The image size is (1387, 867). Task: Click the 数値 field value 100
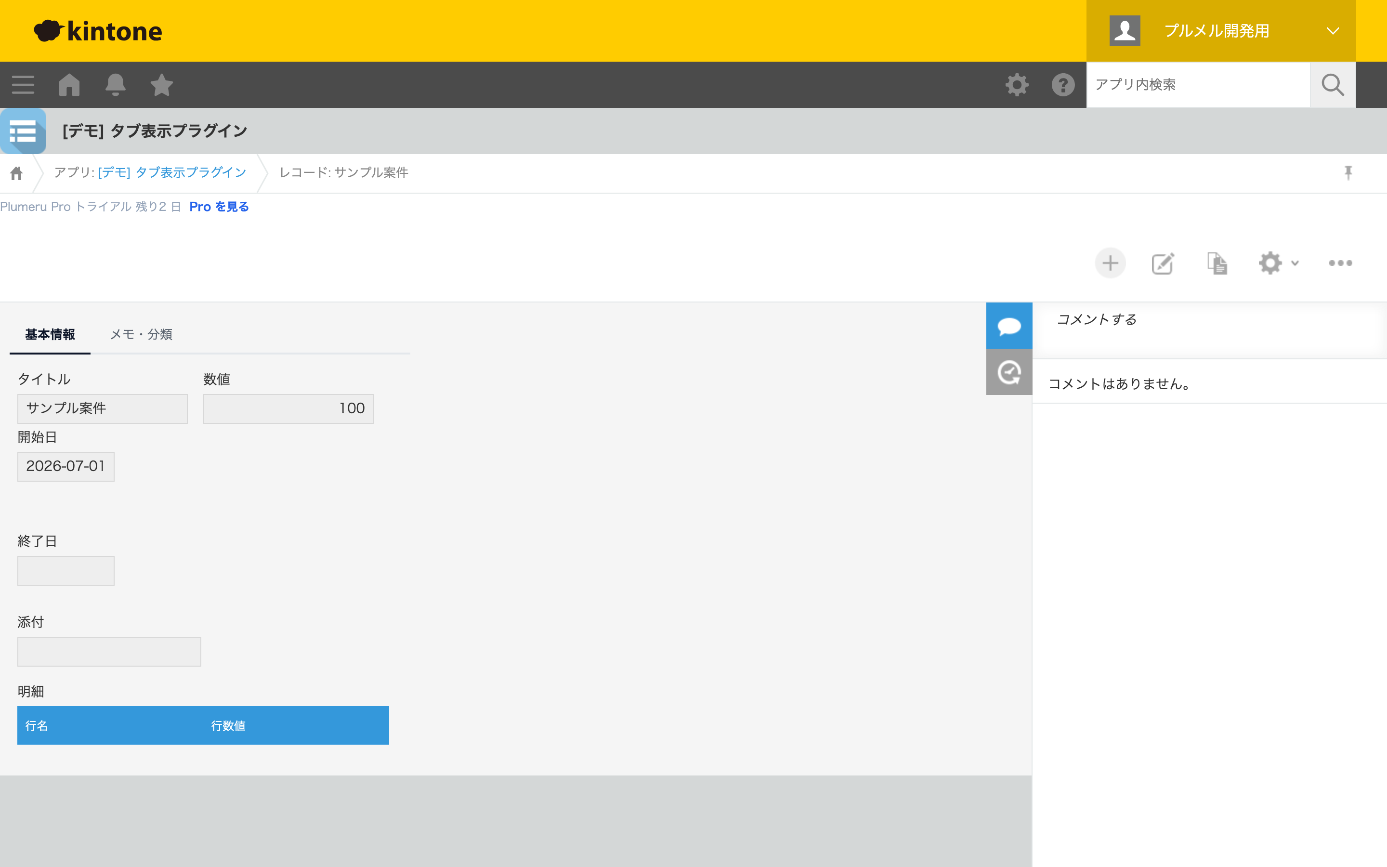pyautogui.click(x=288, y=409)
